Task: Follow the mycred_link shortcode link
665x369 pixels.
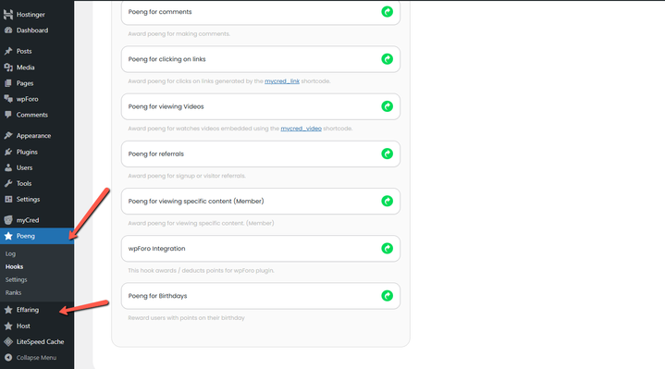Action: click(x=282, y=81)
